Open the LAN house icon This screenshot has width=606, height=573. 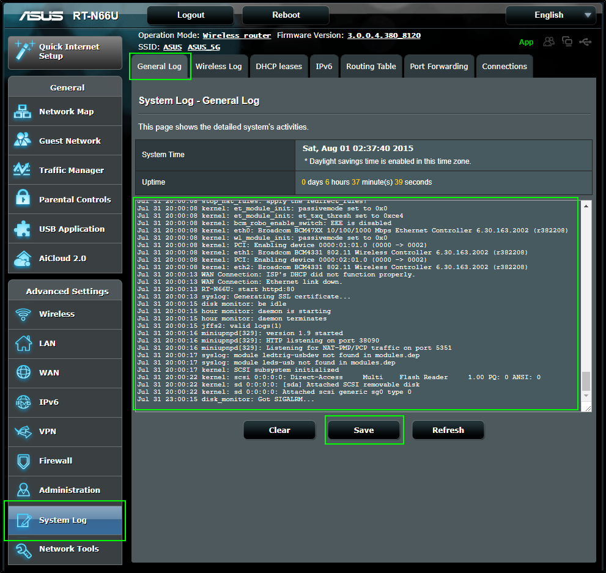(x=23, y=344)
